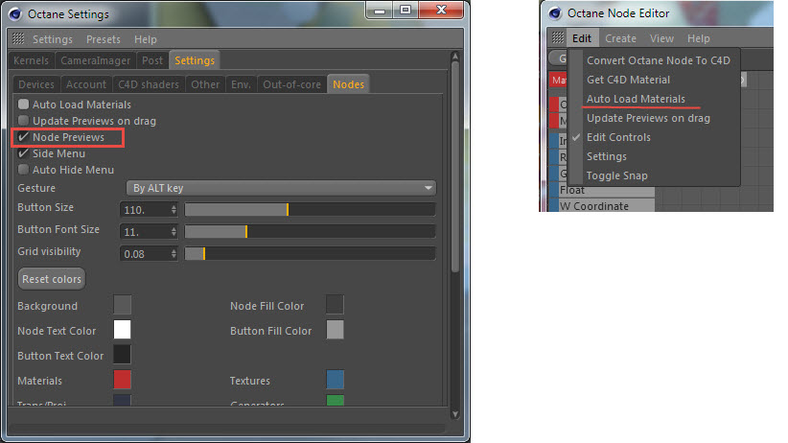Click the Octane Settings window logo icon

pos(15,14)
